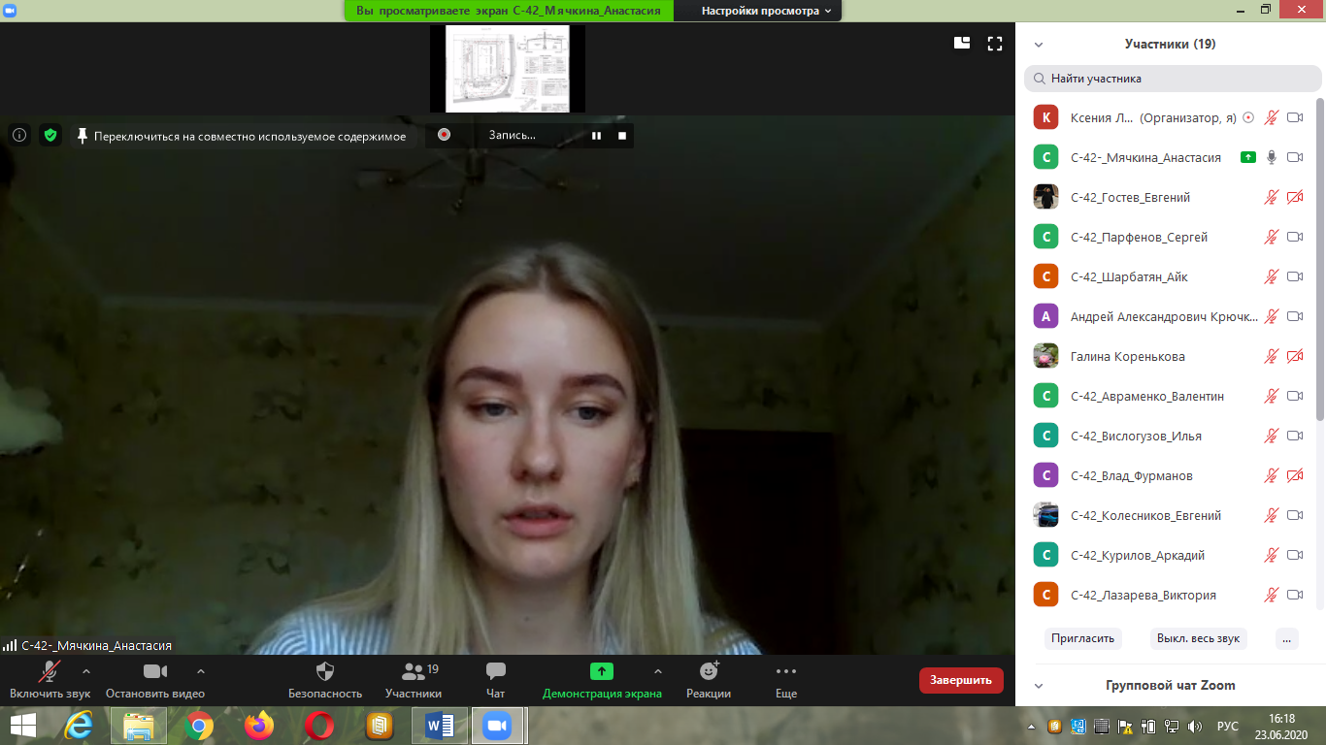Click camera icon for С-42_Лазарева_Виктория

1295,595
